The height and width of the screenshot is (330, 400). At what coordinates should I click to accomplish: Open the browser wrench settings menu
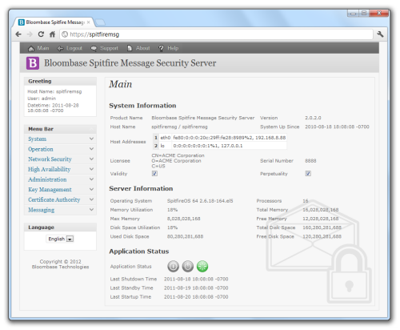pos(380,34)
